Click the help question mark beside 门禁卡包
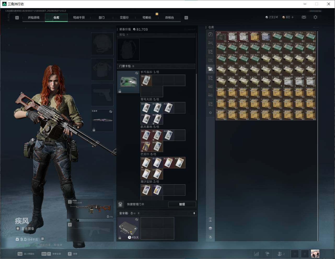Image resolution: width=335 pixels, height=259 pixels. [133, 66]
